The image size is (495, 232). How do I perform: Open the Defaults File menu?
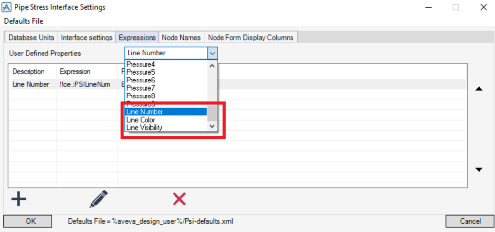pyautogui.click(x=24, y=21)
